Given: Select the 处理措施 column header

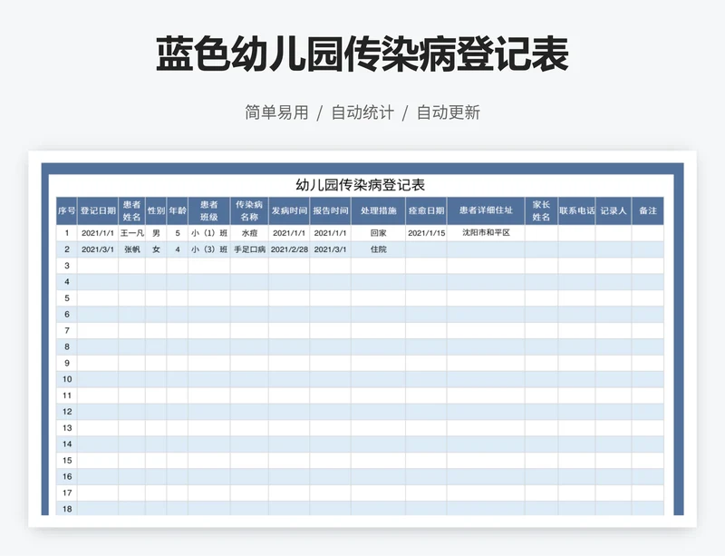Looking at the screenshot, I should click(x=378, y=210).
